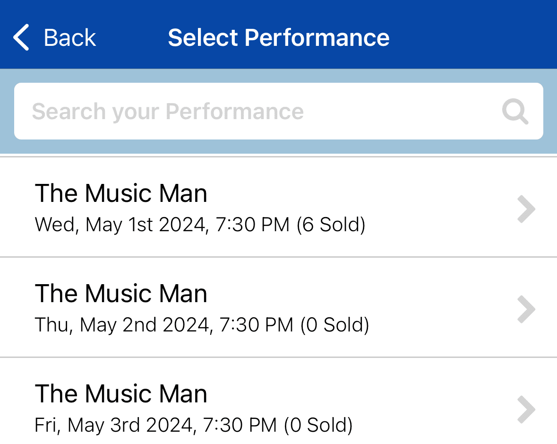Screen dimensions: 557x444
Task: Pick The Music Man title for May 3rd
Action: [x=121, y=394]
